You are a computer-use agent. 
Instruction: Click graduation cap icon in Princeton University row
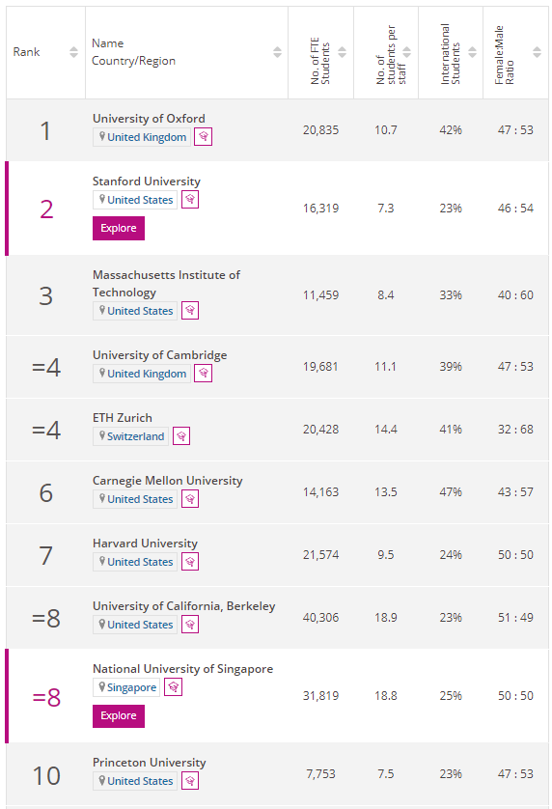pos(190,781)
